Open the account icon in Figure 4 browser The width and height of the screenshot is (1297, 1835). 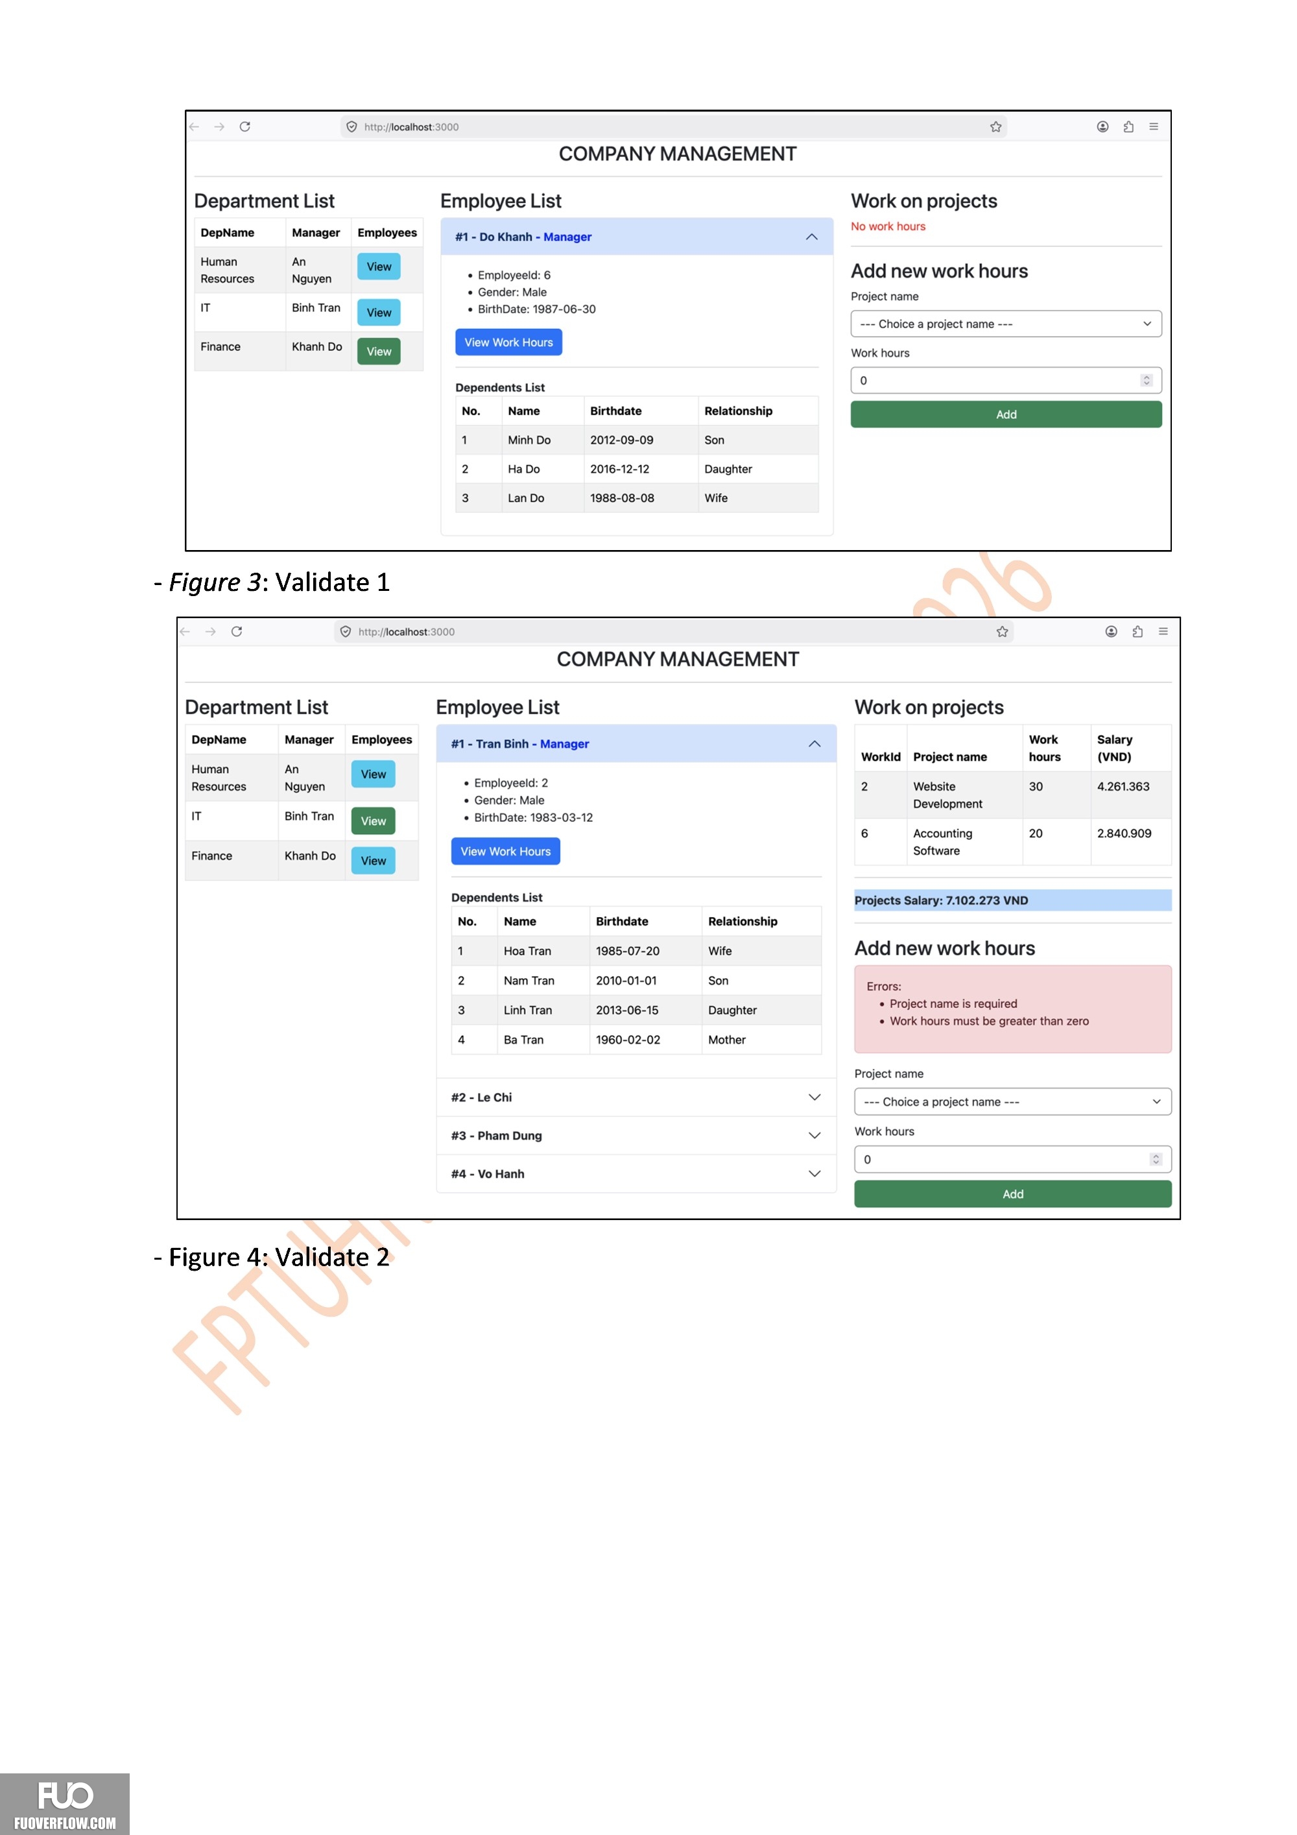point(1112,631)
